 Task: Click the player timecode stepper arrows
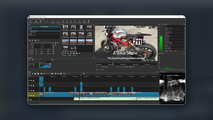[x=102, y=67]
